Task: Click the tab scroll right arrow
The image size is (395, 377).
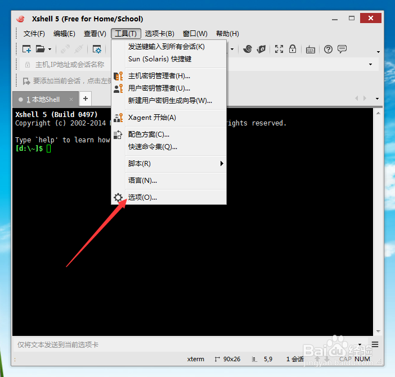Action: tap(365, 98)
